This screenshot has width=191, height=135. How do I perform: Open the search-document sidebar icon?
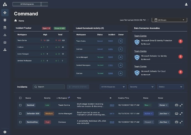pyautogui.click(x=5, y=28)
